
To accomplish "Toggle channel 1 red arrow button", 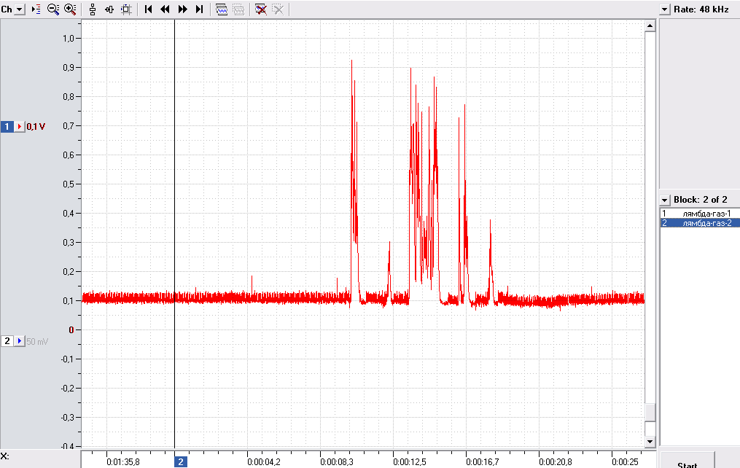I will point(20,126).
